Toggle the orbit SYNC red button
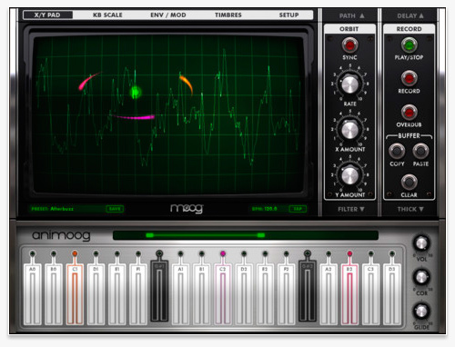The height and width of the screenshot is (347, 455). coord(349,45)
